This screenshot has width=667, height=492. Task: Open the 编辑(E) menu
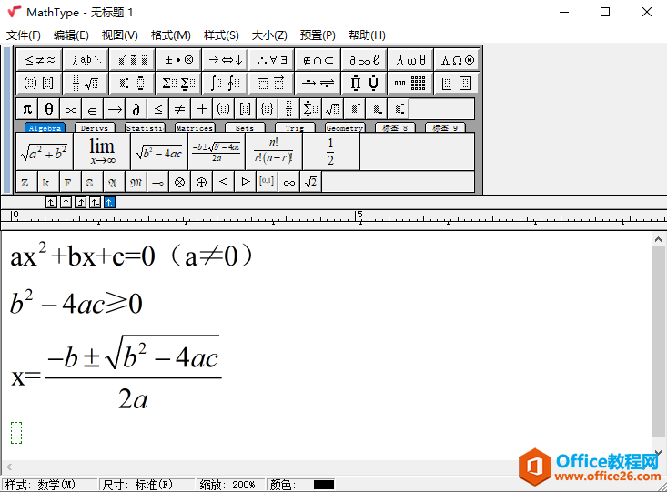(x=71, y=35)
